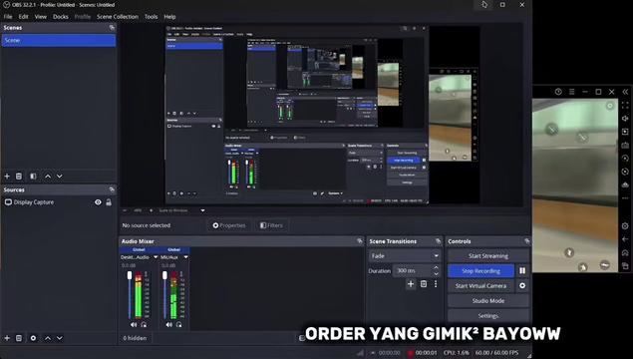Add a new scene with plus icon in Scenes
This screenshot has height=359, width=633.
point(7,177)
